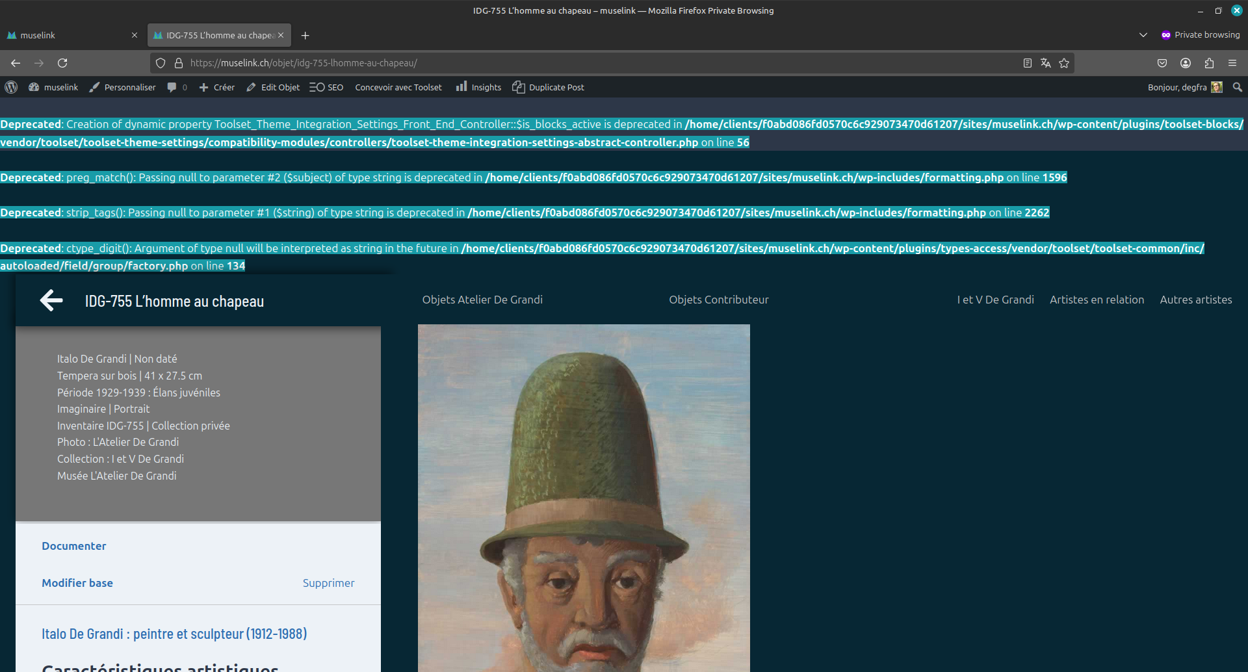Open the Extensions puzzle icon
This screenshot has height=672, width=1248.
click(1209, 63)
